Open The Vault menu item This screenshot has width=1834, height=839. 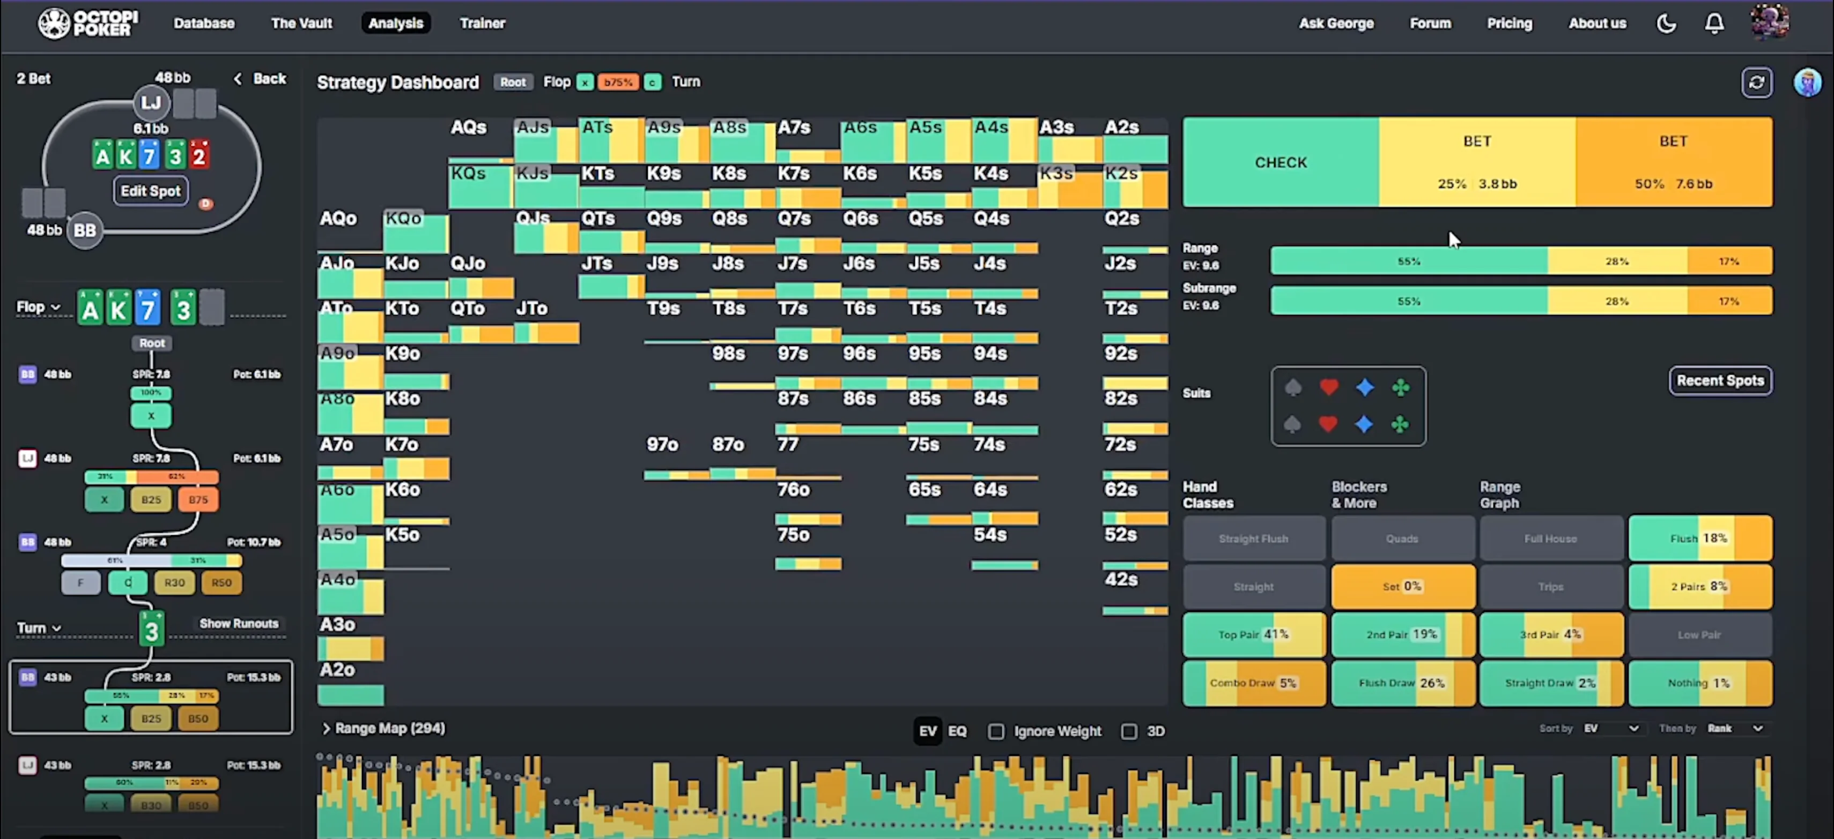[x=301, y=24]
